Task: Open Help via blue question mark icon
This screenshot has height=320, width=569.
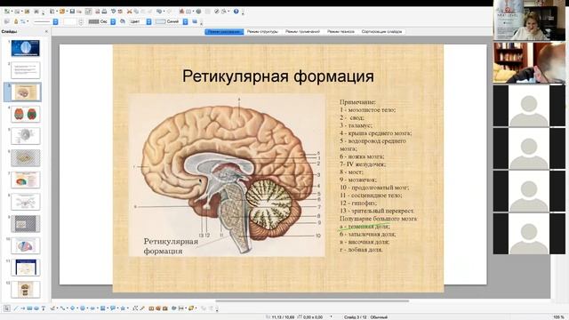Action: point(236,12)
